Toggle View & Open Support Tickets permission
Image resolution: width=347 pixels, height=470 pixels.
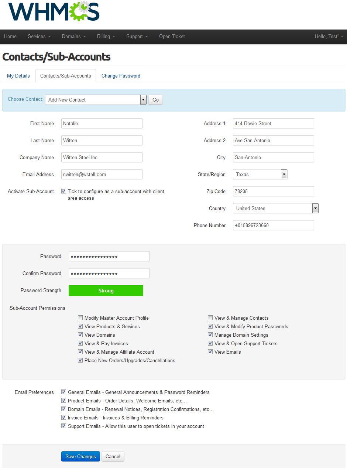(210, 343)
